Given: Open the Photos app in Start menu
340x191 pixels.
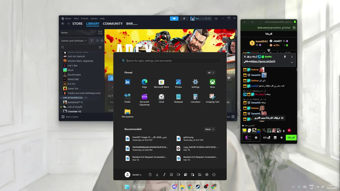Looking at the screenshot, I should click(178, 84).
